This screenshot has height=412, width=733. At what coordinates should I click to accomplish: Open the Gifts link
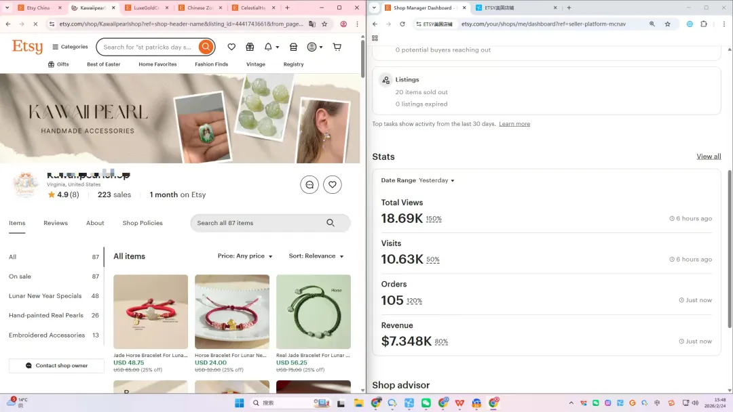point(58,64)
